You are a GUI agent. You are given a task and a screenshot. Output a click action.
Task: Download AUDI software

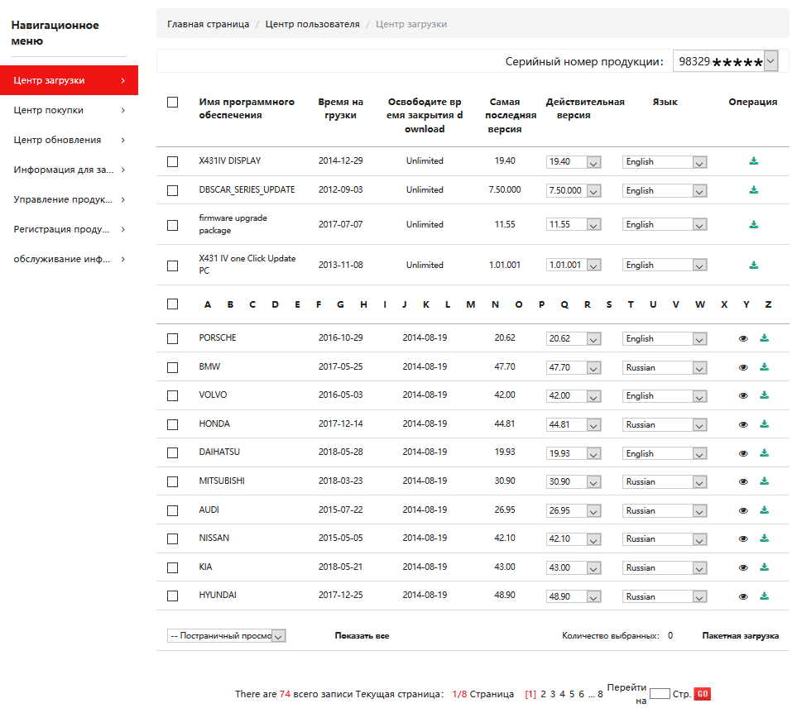764,510
